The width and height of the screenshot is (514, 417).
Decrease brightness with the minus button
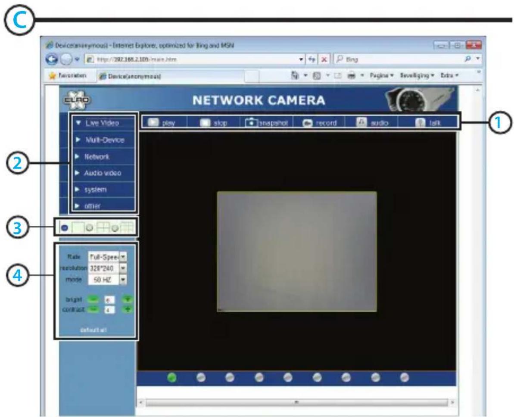click(x=93, y=299)
